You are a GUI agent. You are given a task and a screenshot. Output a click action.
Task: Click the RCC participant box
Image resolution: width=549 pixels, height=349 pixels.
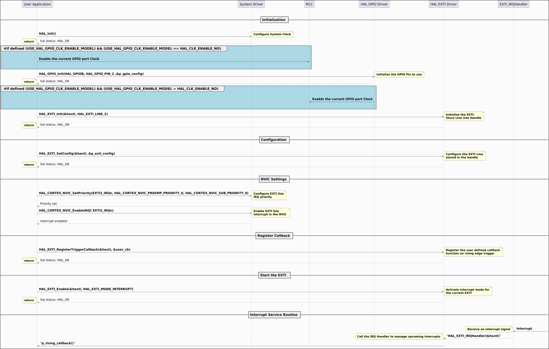309,4
